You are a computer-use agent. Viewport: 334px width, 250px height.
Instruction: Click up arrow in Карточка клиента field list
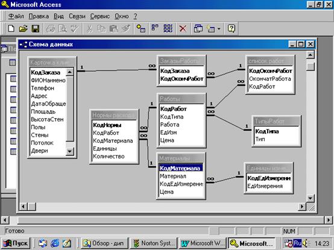pos(69,72)
